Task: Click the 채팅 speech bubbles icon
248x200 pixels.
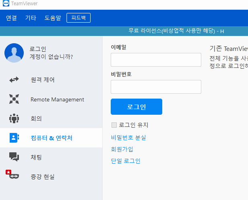Action: [x=14, y=157]
